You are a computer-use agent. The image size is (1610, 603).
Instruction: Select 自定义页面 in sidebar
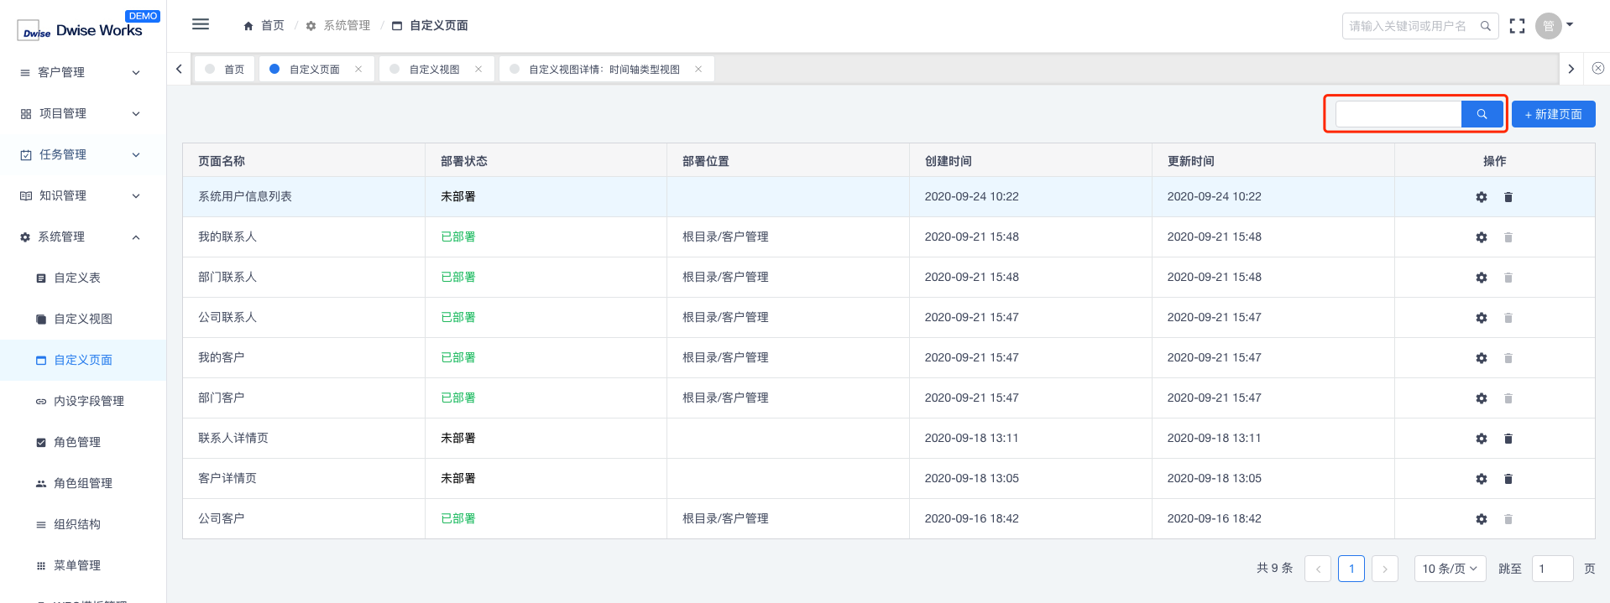82,360
